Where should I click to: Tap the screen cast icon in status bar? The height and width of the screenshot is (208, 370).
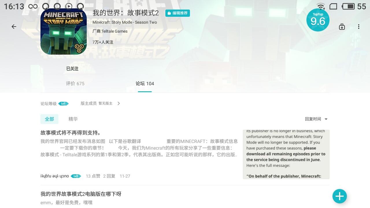point(333,6)
